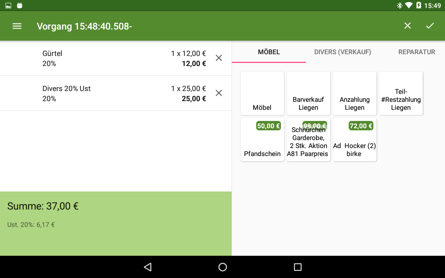Choose the Teil-#Restzahlung Liegen tile
445x278 pixels.
coord(401,93)
